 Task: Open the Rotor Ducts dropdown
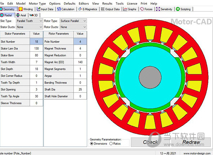[x=73, y=27]
